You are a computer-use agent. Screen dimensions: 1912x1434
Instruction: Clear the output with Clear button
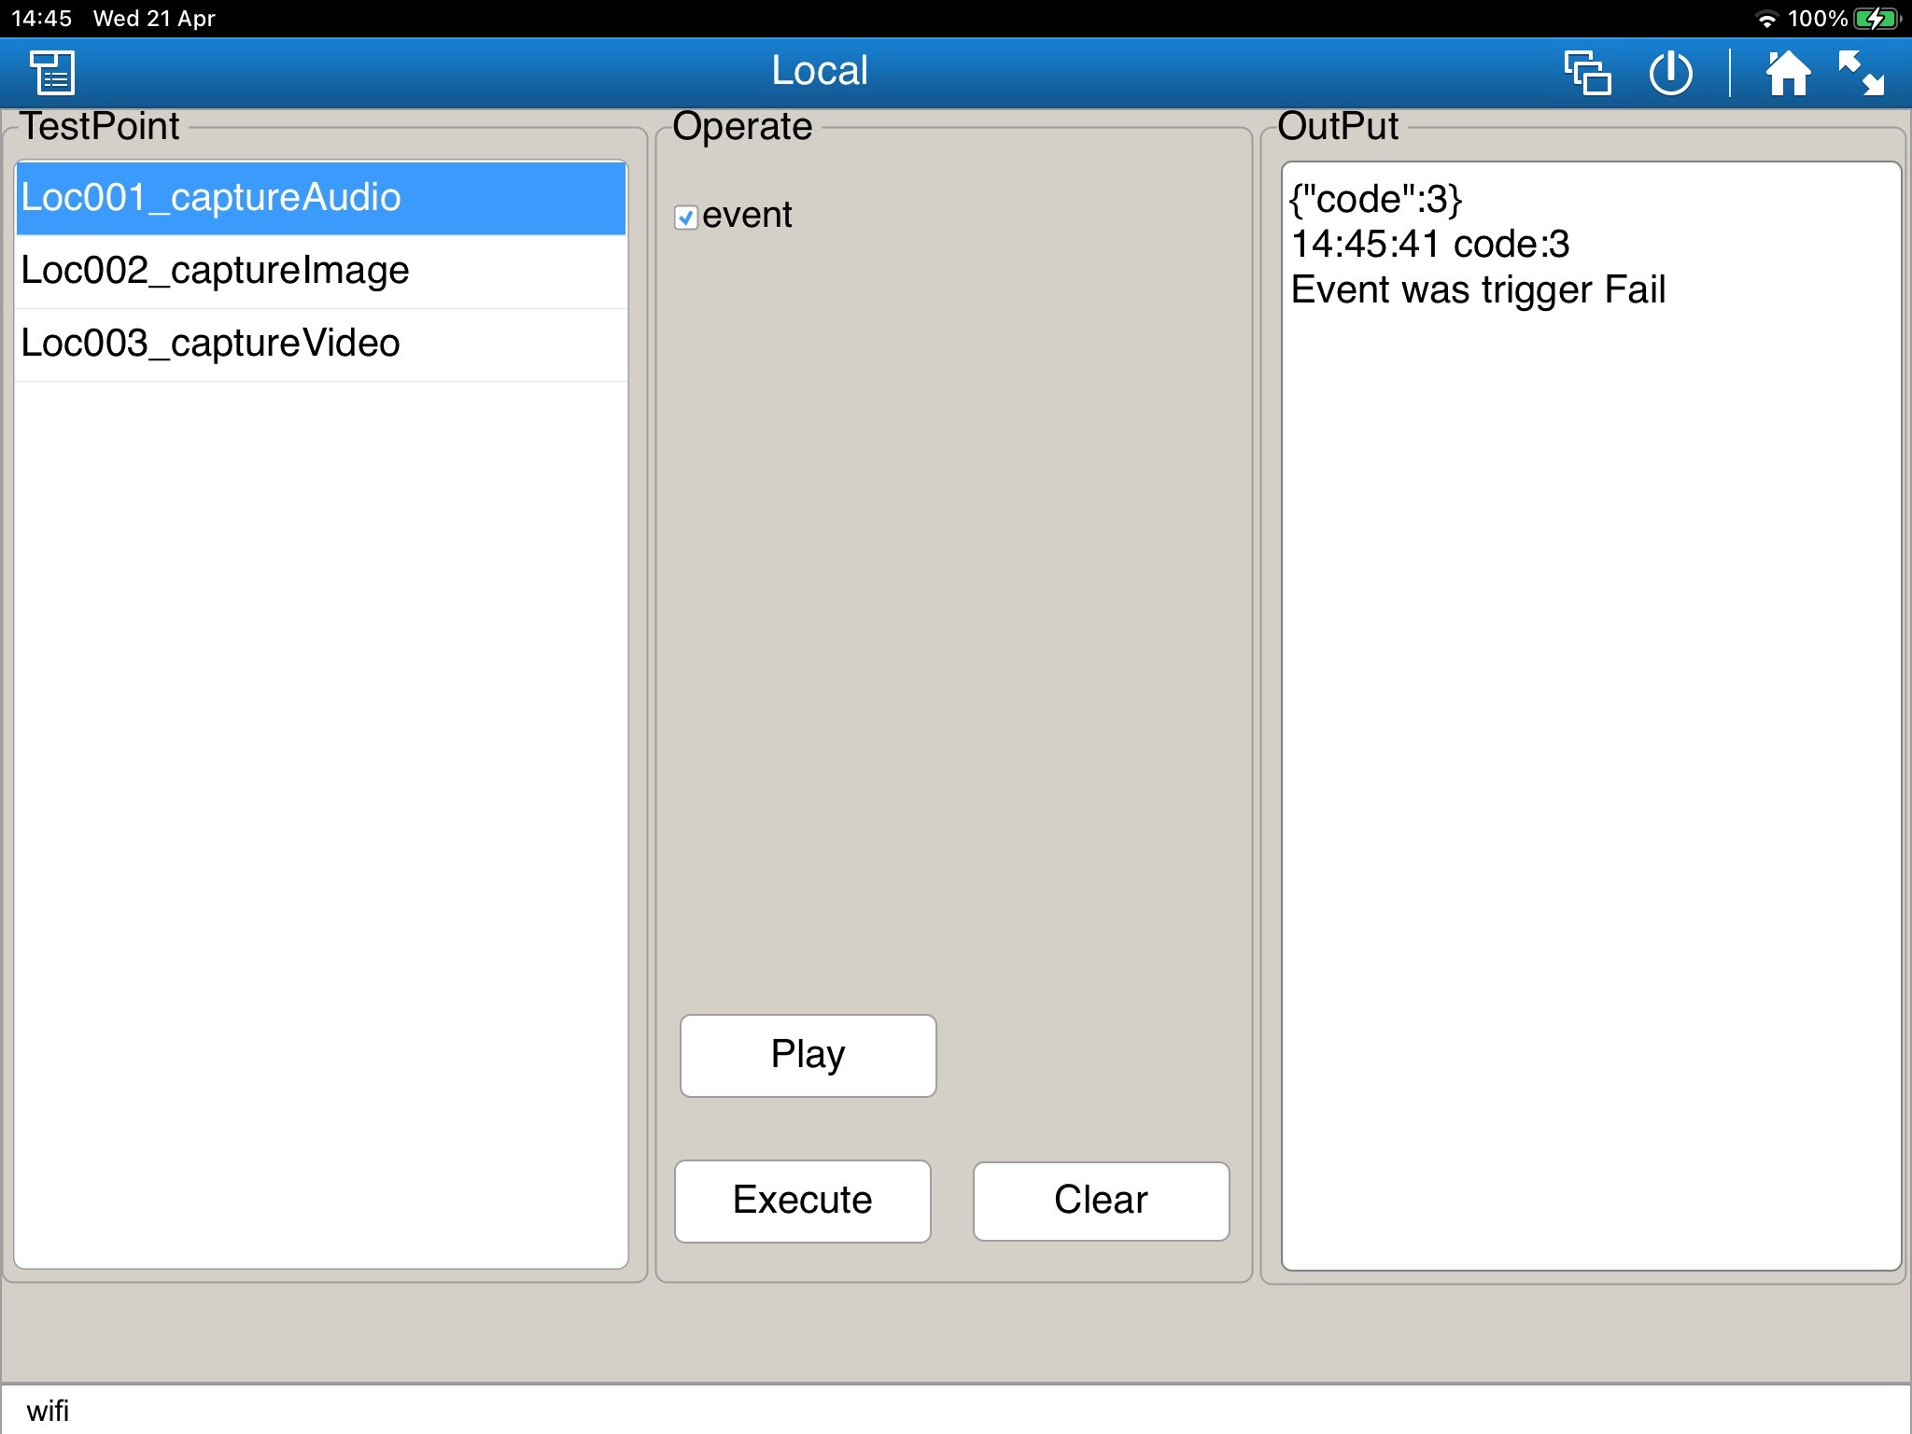1101,1201
